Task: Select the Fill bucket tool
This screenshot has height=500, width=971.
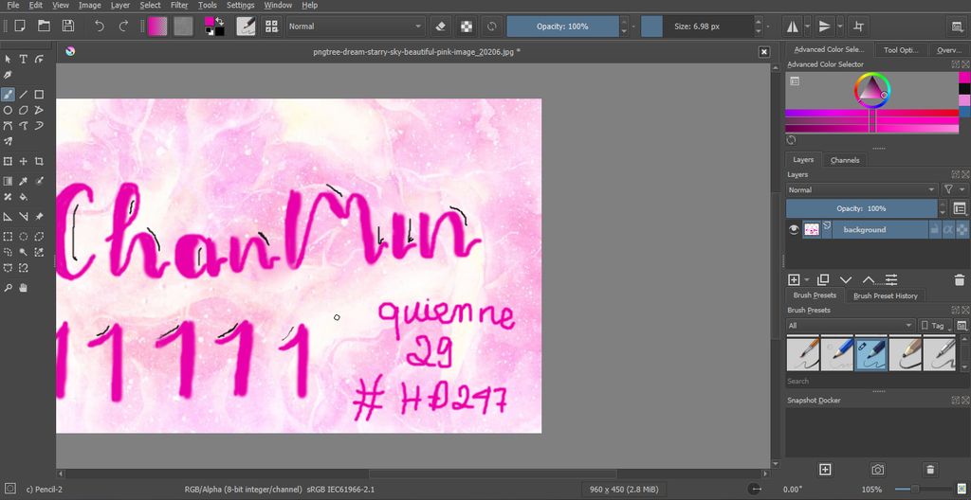Action: pyautogui.click(x=23, y=197)
